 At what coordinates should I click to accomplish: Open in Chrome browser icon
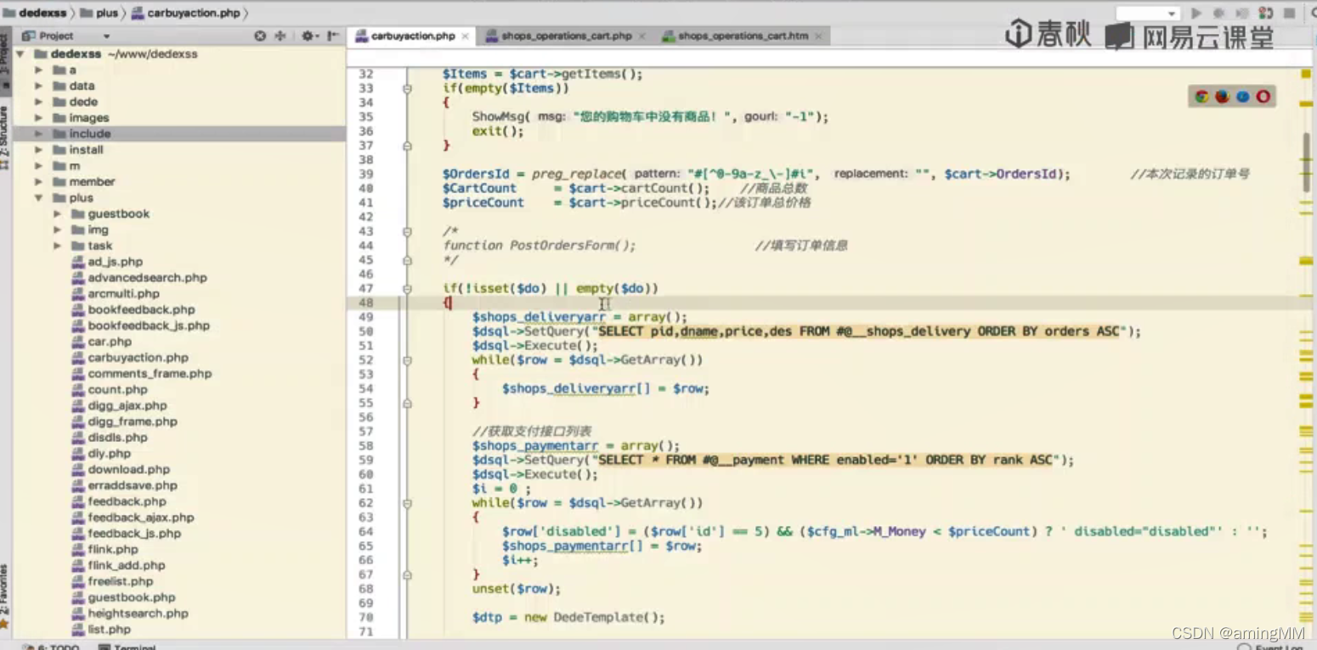pyautogui.click(x=1201, y=96)
